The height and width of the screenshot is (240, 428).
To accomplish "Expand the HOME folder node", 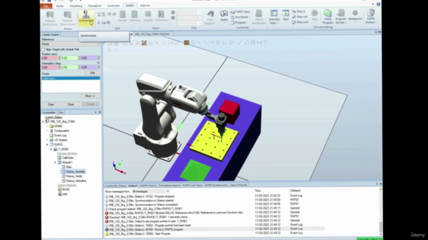I will click(47, 126).
